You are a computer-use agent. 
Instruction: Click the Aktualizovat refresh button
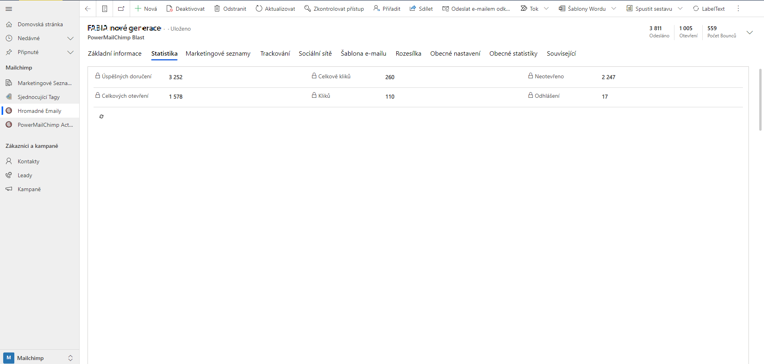coord(275,9)
